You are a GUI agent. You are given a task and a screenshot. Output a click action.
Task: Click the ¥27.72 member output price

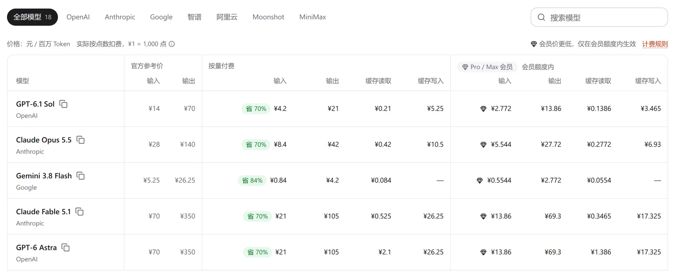(551, 145)
